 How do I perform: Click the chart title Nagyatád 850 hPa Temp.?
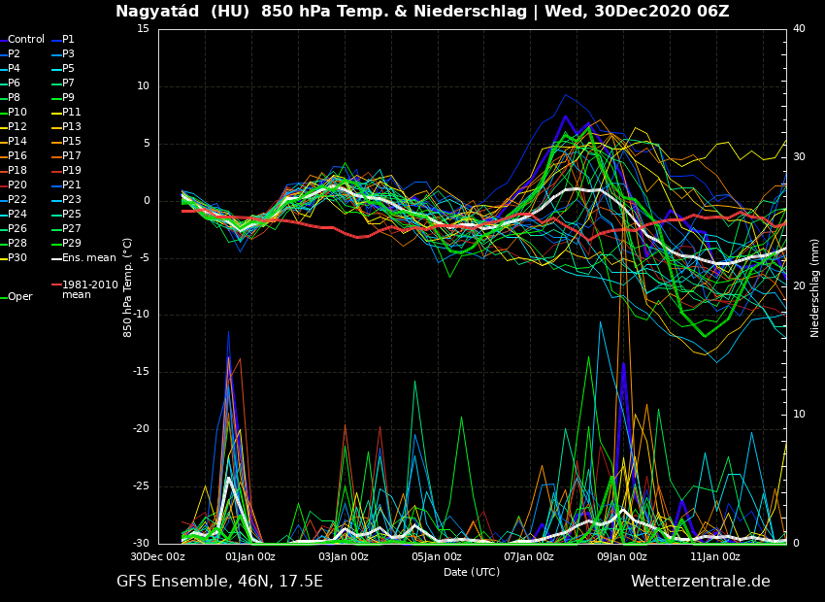(x=422, y=12)
